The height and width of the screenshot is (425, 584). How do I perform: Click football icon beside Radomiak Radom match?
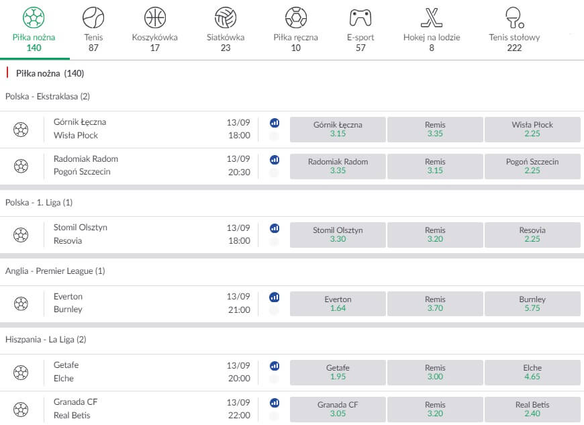point(21,166)
